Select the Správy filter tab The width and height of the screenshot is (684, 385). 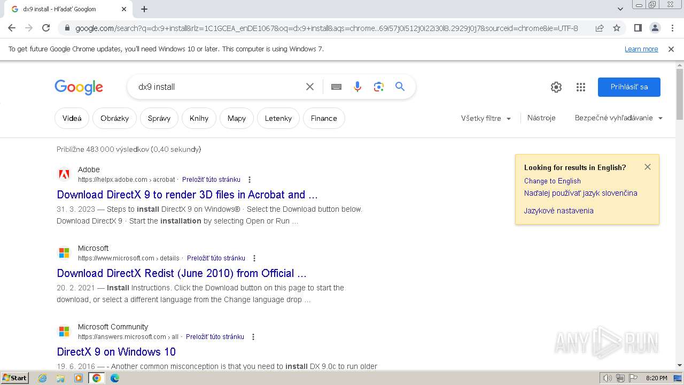(x=159, y=118)
